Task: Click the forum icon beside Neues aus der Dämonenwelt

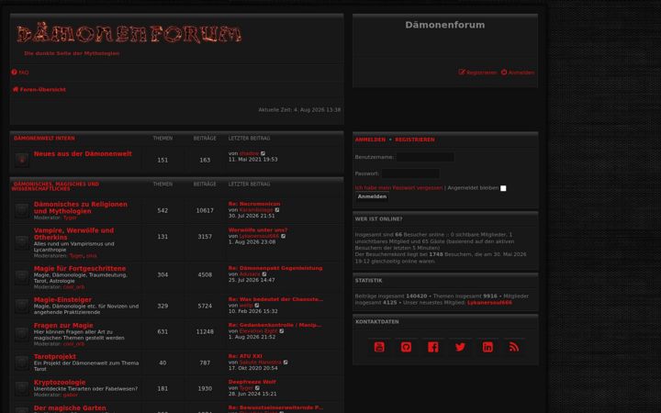Action: [22, 160]
